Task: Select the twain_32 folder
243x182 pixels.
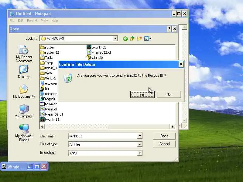Action: pos(49,68)
